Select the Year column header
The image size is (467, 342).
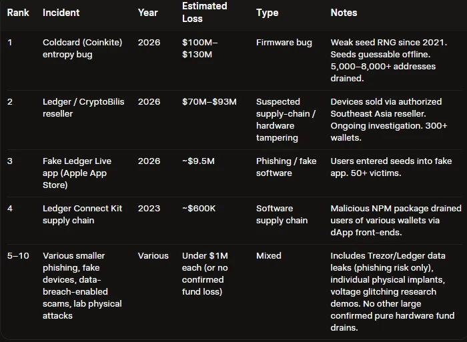tap(147, 13)
